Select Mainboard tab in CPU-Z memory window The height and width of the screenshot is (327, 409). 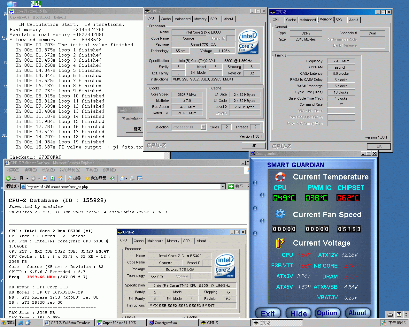click(307, 20)
